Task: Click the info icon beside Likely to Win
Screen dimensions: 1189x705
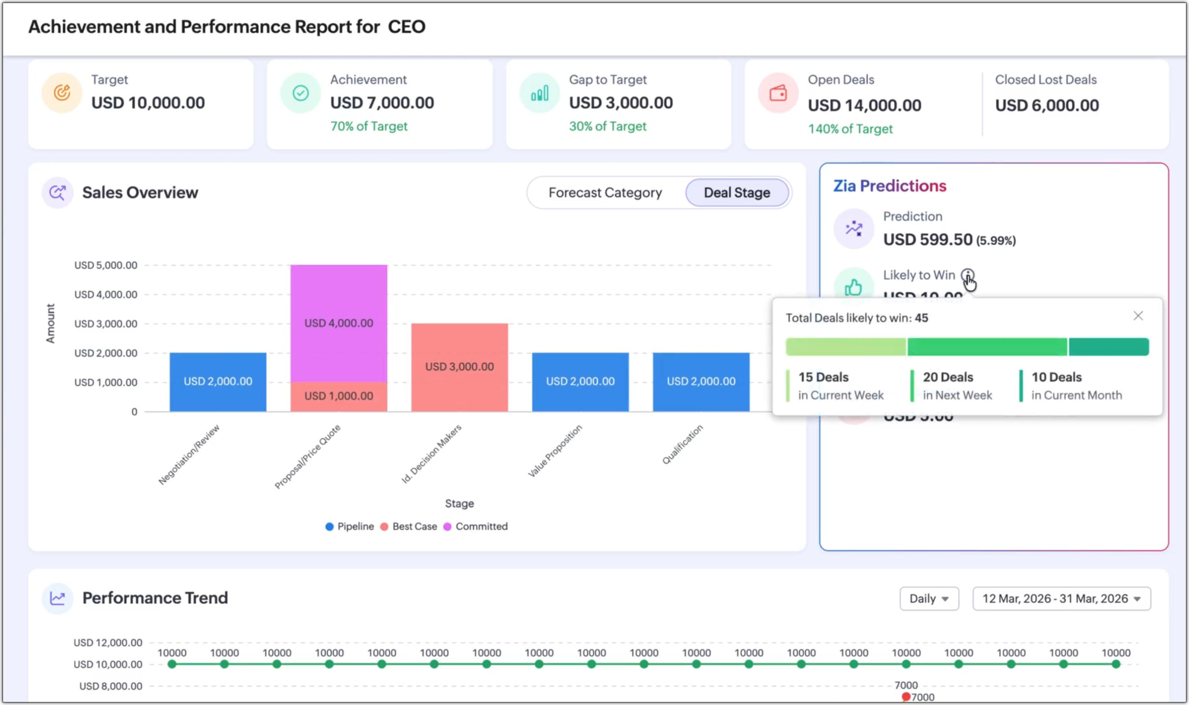Action: click(x=967, y=275)
